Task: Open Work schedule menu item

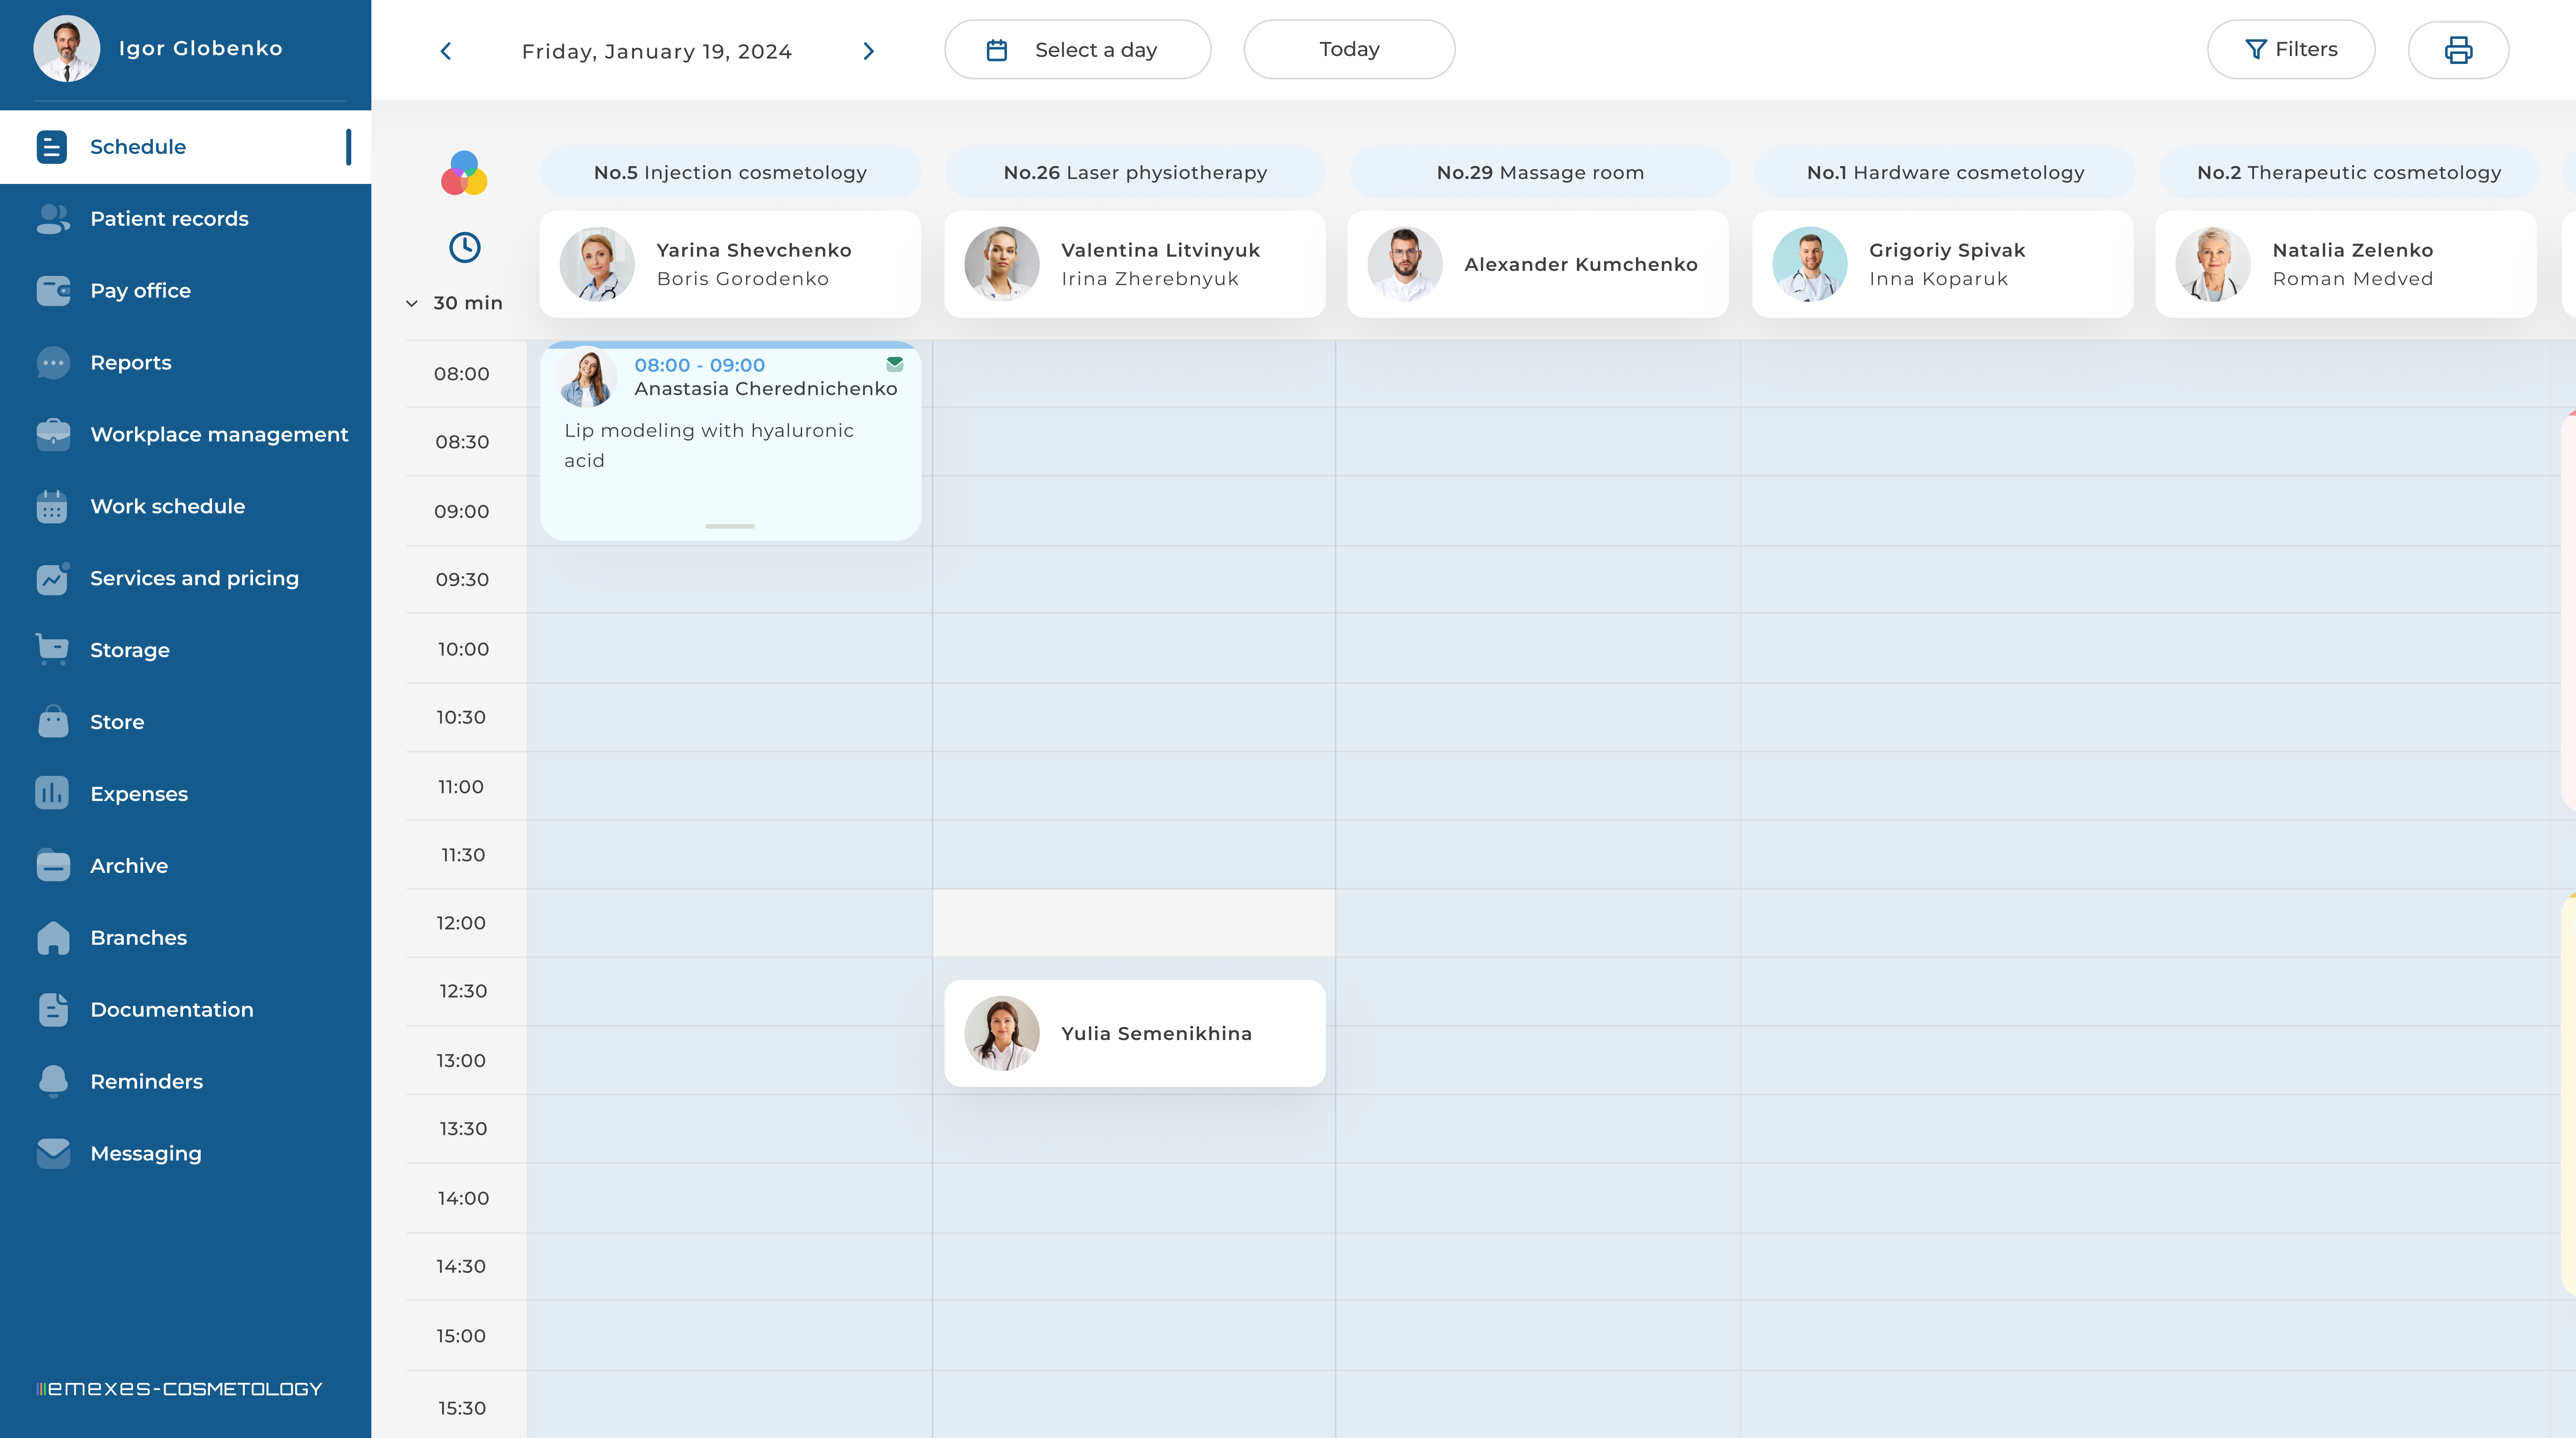Action: pyautogui.click(x=167, y=507)
